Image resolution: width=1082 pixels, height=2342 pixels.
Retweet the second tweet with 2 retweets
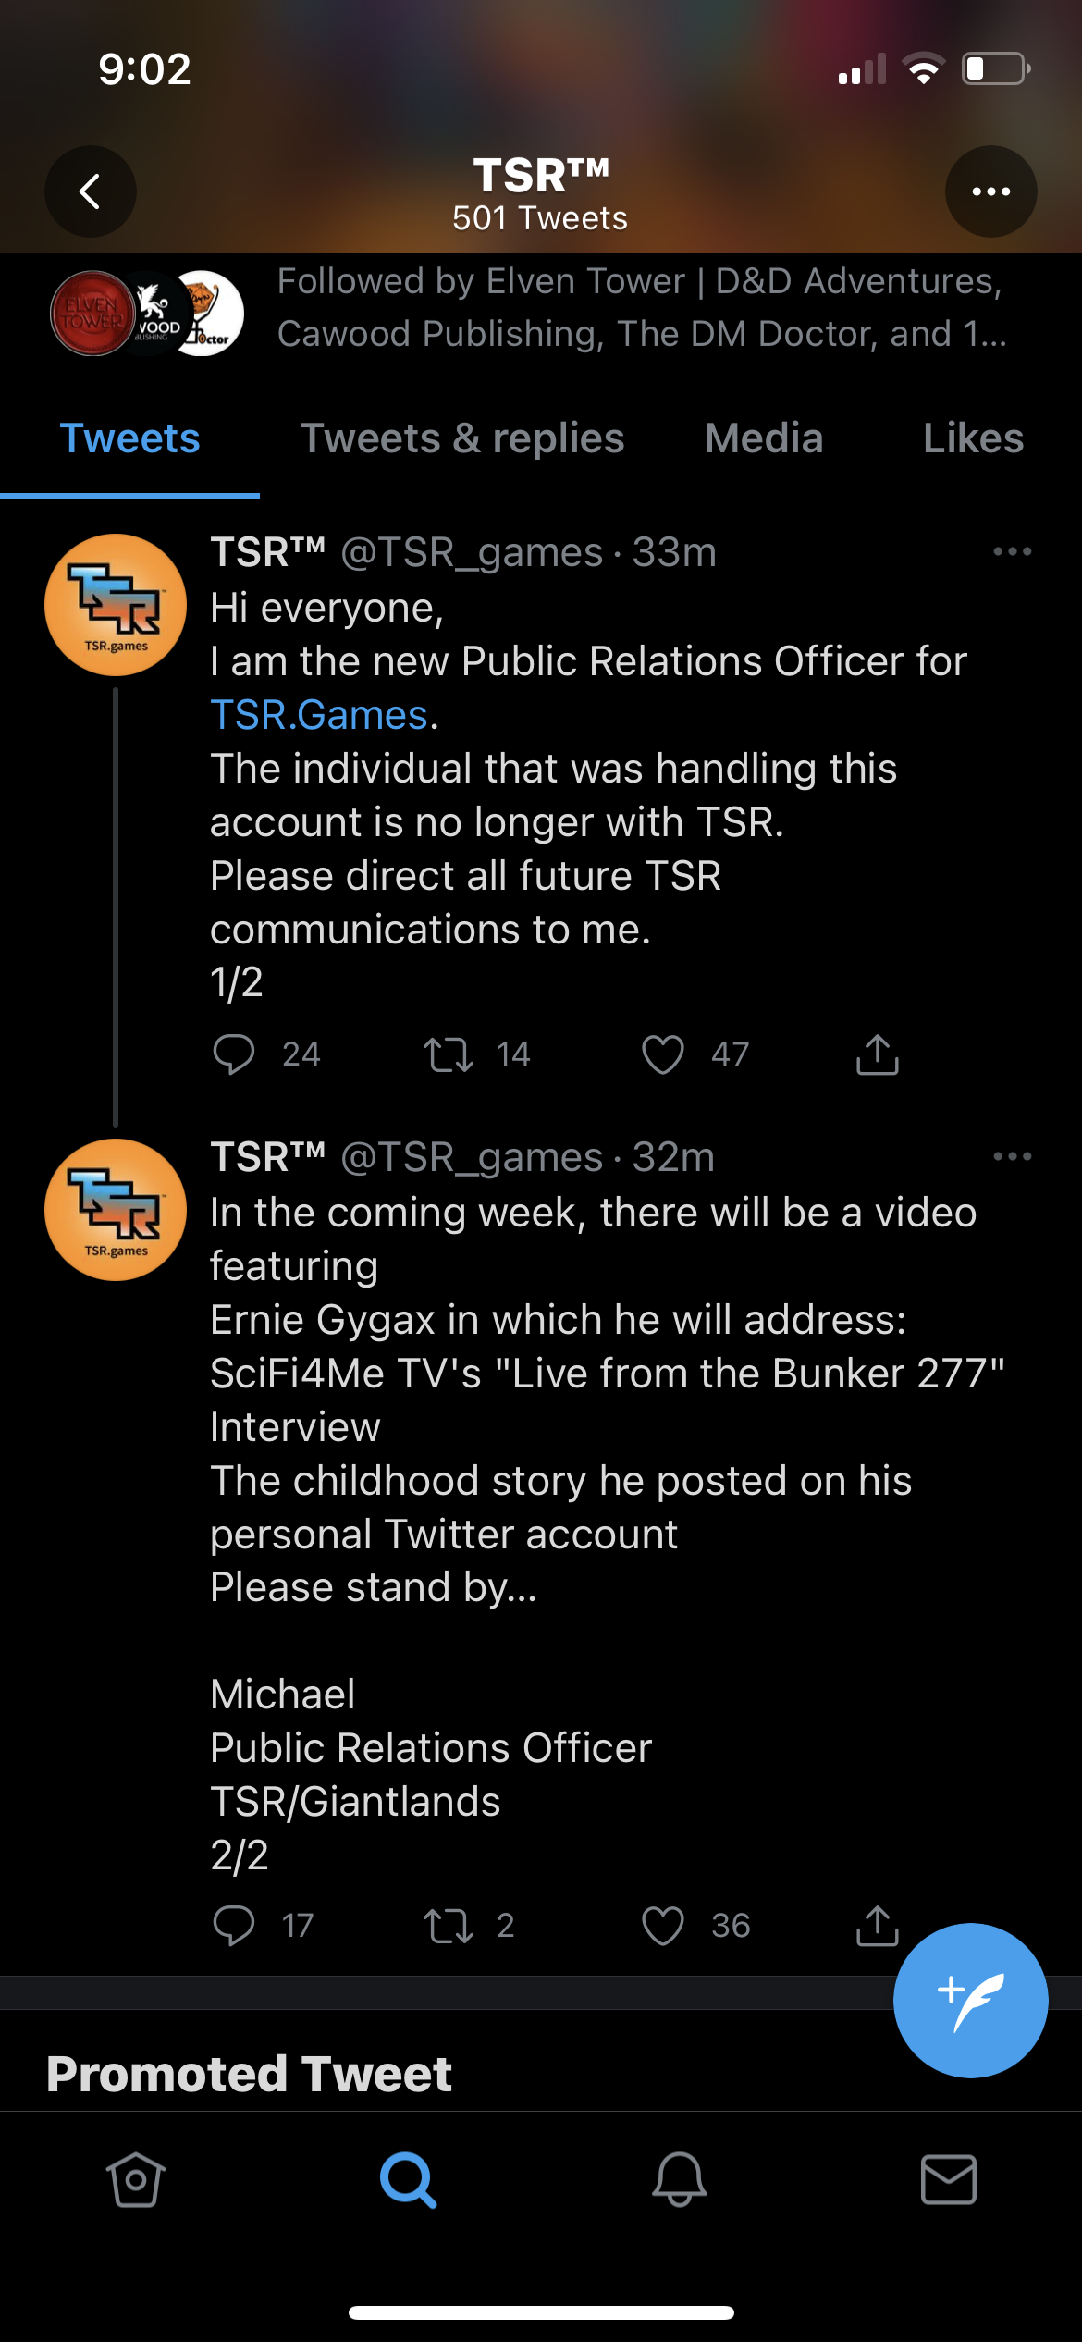[x=449, y=1926]
